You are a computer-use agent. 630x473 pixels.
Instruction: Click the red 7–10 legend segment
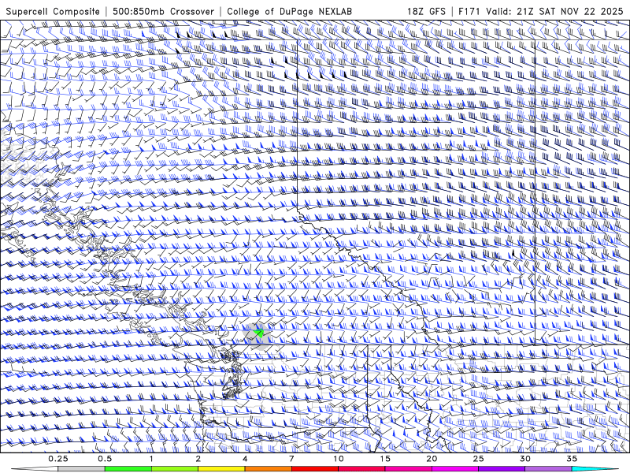pos(314,468)
